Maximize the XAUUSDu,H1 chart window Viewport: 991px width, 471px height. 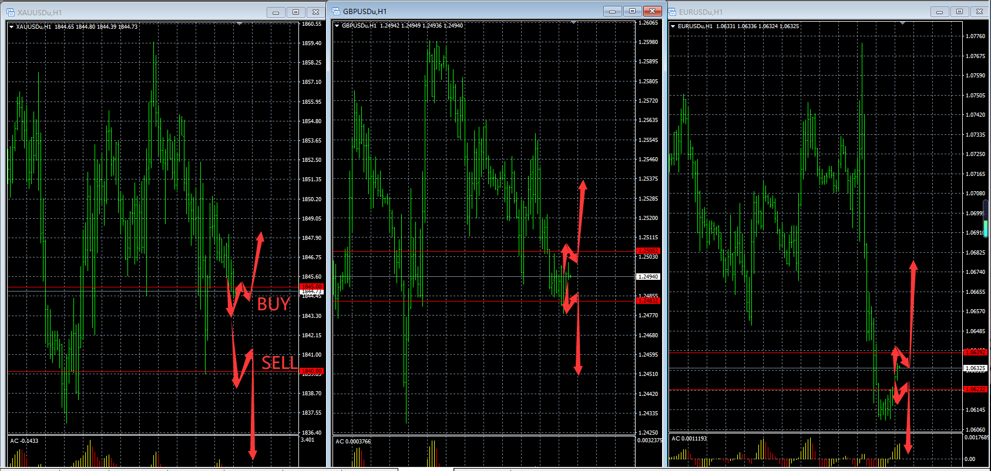point(295,12)
